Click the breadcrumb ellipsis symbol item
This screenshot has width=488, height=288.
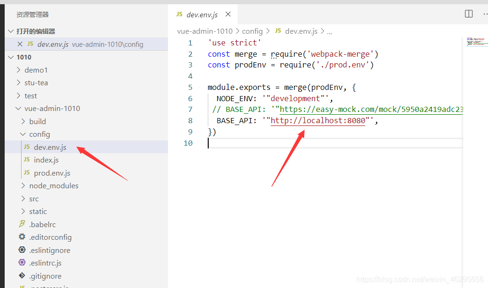pos(329,31)
